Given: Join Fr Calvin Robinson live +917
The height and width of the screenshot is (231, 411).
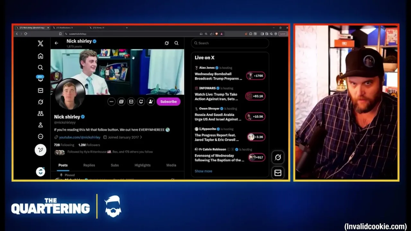Looking at the screenshot, I should coord(257,157).
